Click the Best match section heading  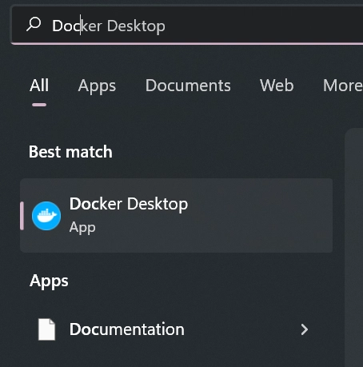pos(70,152)
